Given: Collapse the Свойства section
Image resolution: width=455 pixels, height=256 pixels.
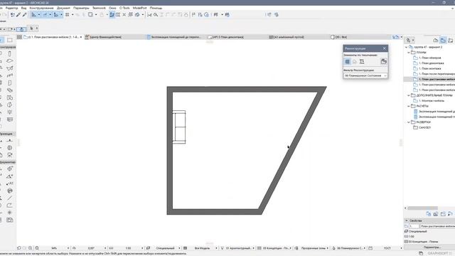Looking at the screenshot, I should pyautogui.click(x=407, y=220).
